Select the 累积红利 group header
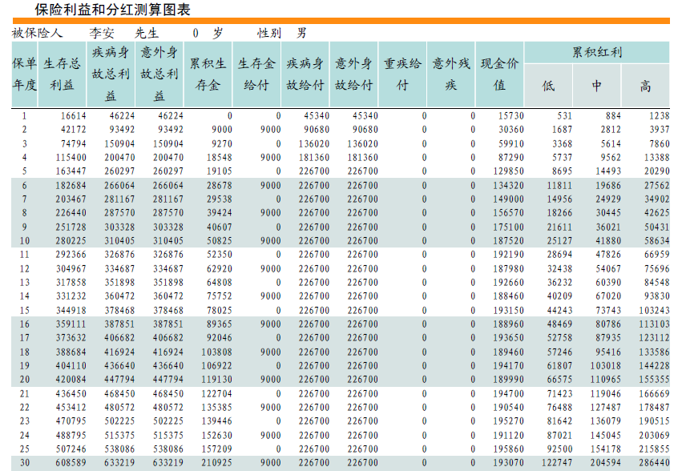682x471 pixels. (x=597, y=53)
